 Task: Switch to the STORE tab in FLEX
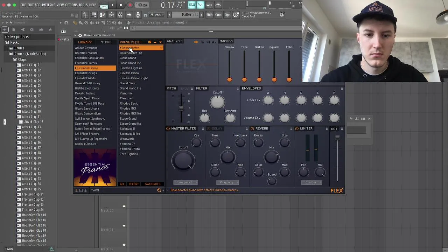tap(106, 42)
